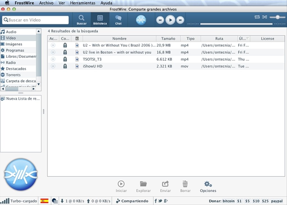This screenshot has width=287, height=205.
Task: Select Radio in the library sidebar
Action: pyautogui.click(x=18, y=62)
